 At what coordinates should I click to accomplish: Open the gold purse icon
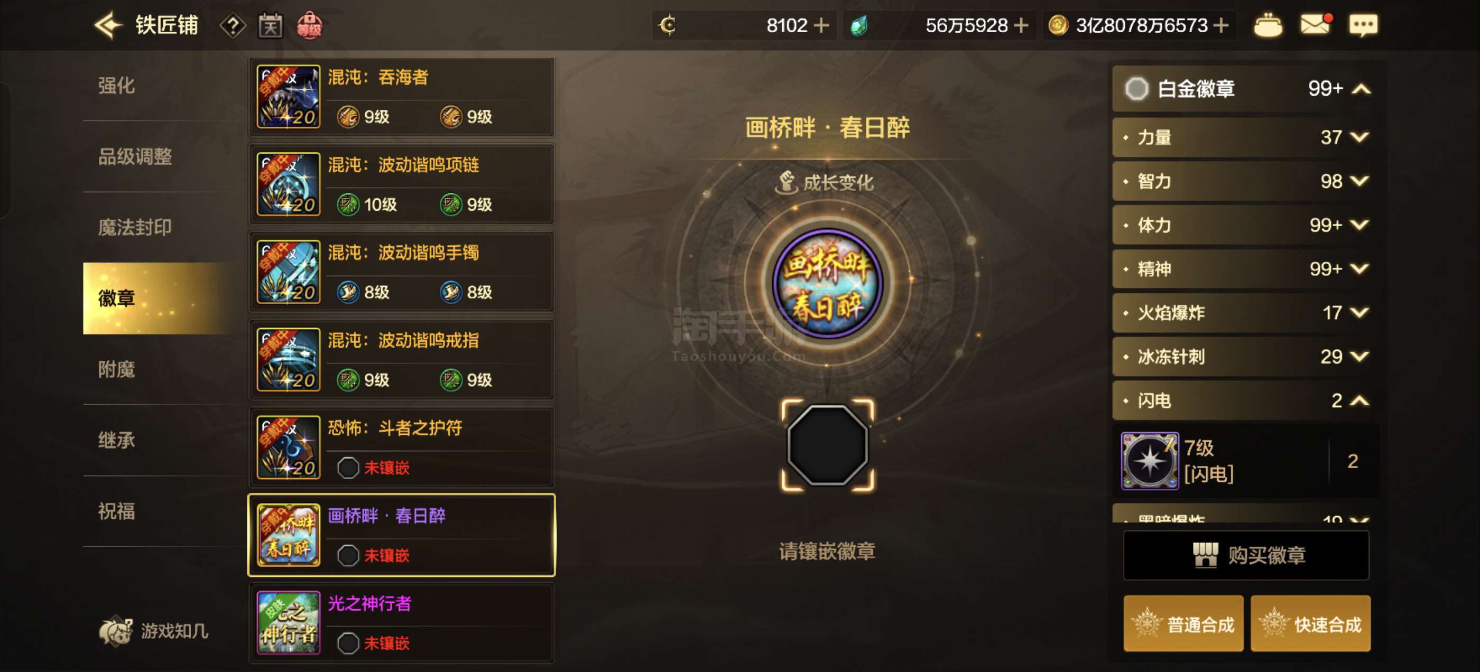click(x=1268, y=26)
